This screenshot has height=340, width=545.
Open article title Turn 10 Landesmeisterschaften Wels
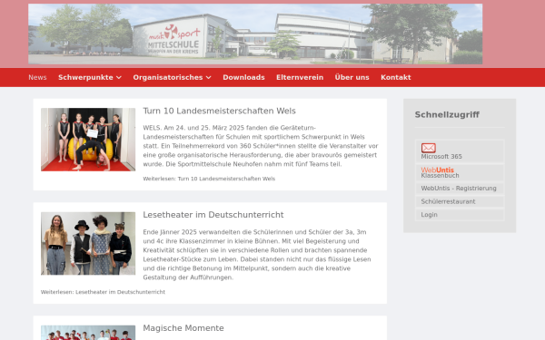(x=219, y=111)
